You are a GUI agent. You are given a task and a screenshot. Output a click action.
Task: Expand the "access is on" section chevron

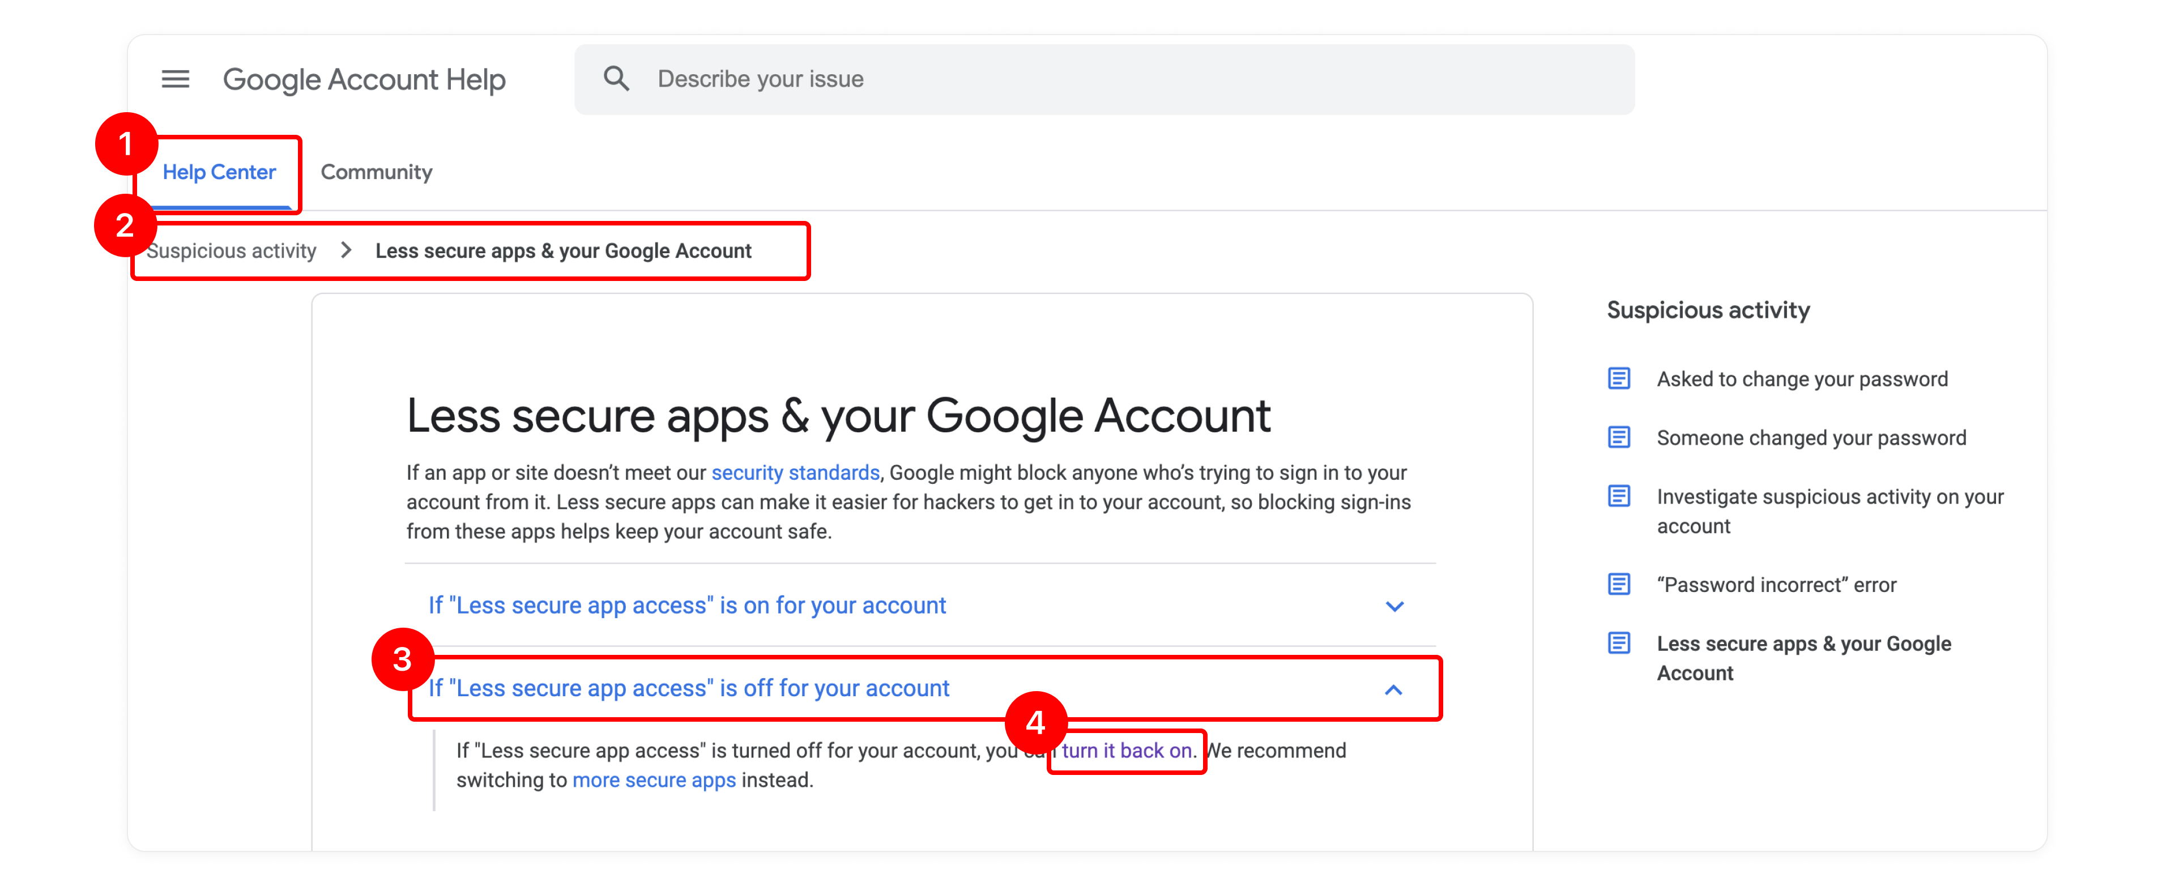(x=1394, y=606)
